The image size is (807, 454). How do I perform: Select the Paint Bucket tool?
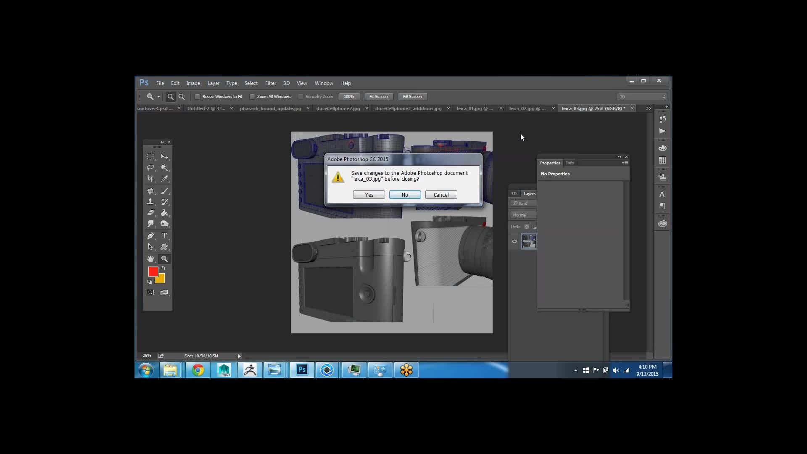tap(164, 213)
